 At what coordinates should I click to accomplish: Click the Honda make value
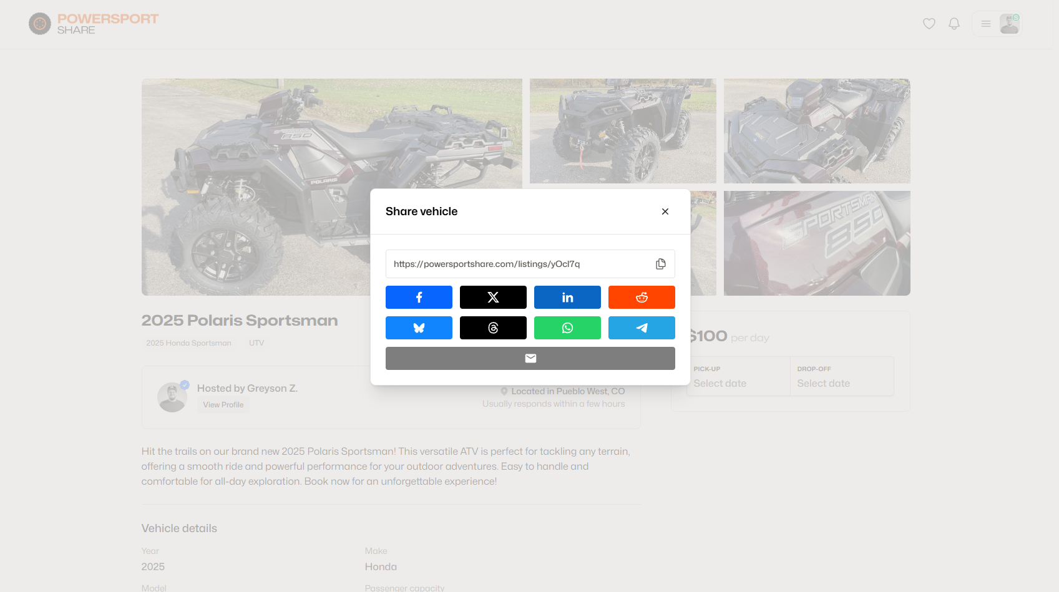381,566
